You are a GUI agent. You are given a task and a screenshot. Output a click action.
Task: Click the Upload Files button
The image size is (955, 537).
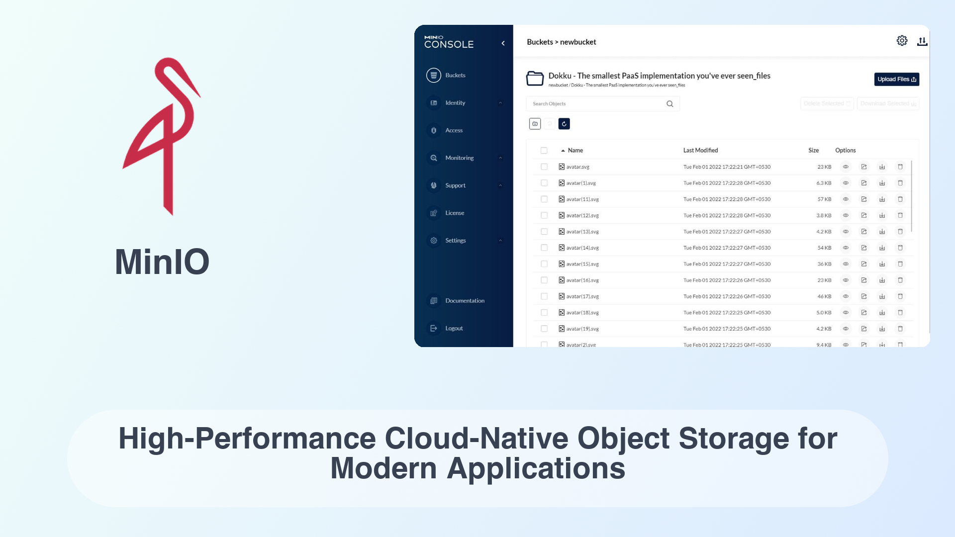(x=896, y=79)
